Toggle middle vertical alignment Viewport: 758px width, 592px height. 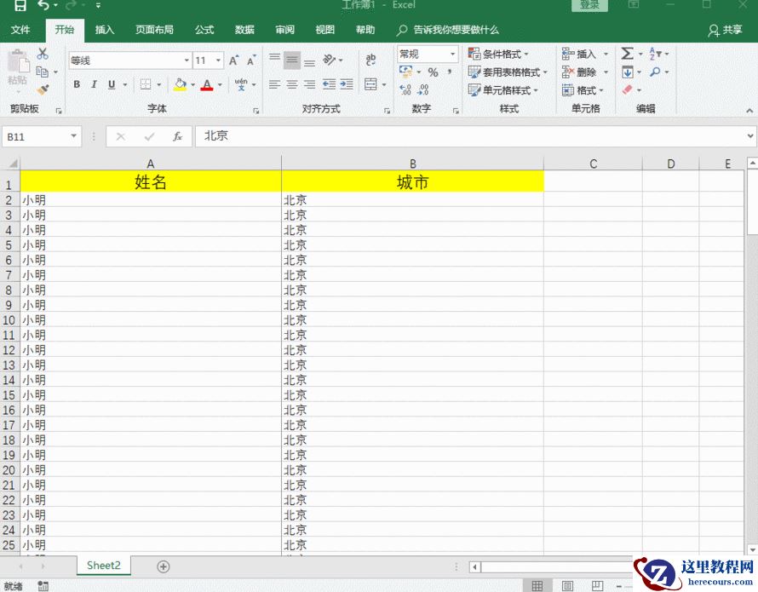[x=292, y=60]
